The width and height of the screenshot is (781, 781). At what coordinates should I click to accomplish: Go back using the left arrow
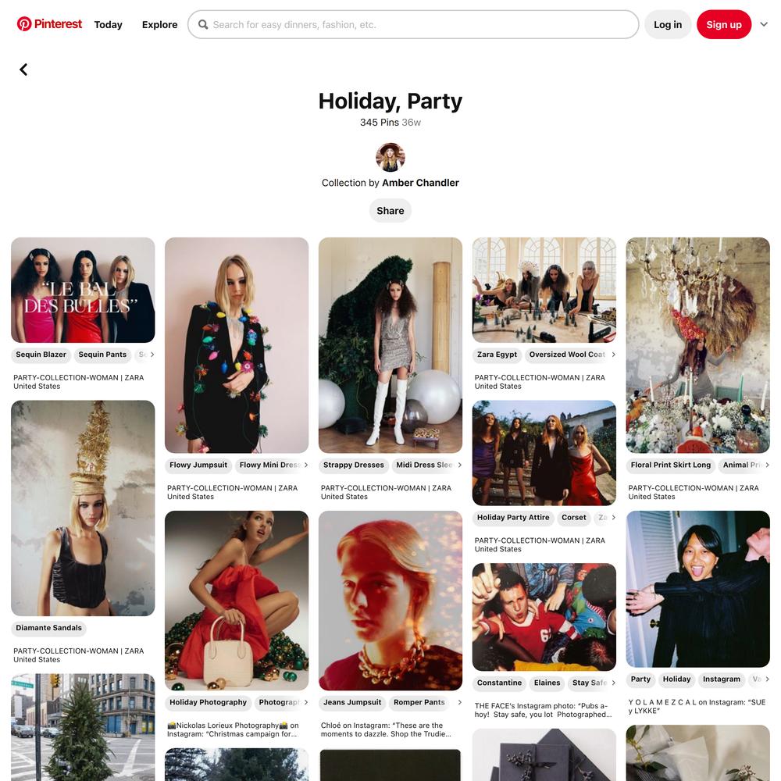coord(23,70)
